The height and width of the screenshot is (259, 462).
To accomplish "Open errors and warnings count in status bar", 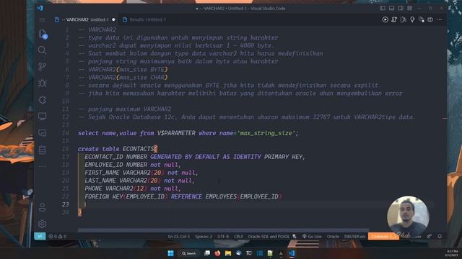I will [x=58, y=236].
